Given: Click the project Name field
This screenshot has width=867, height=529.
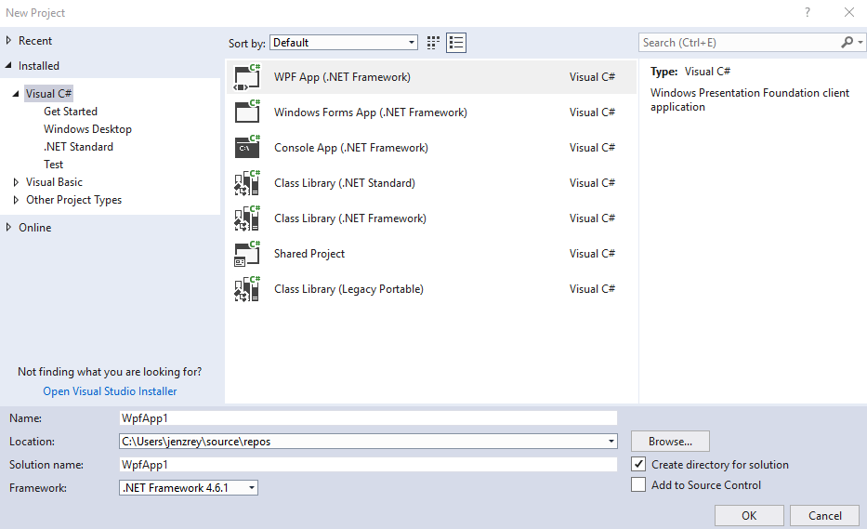Looking at the screenshot, I should (368, 418).
